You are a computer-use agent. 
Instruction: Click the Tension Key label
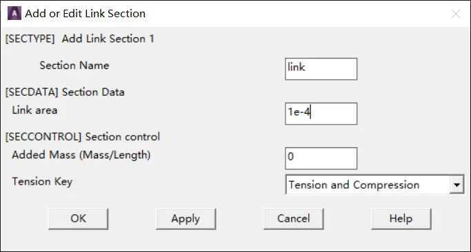pos(42,182)
